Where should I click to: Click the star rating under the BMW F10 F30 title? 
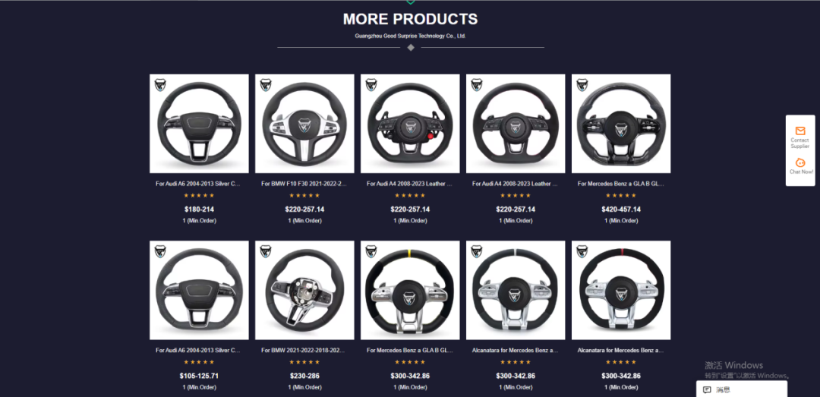(x=305, y=196)
